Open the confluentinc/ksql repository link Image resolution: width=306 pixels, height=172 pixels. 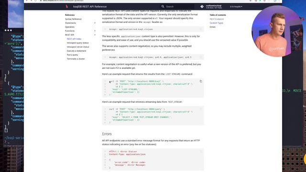[214, 7]
